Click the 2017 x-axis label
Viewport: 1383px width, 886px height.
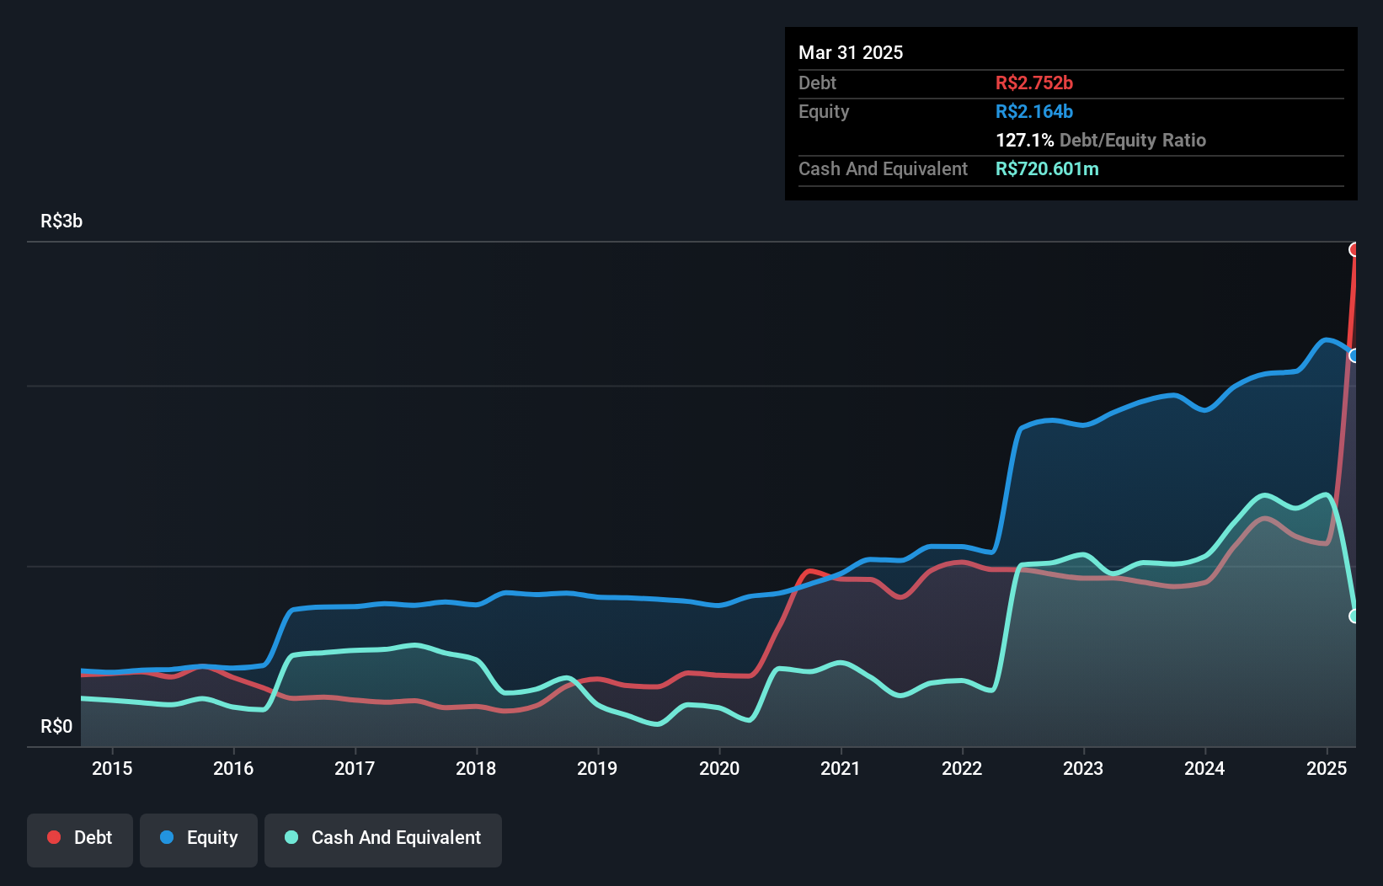355,768
